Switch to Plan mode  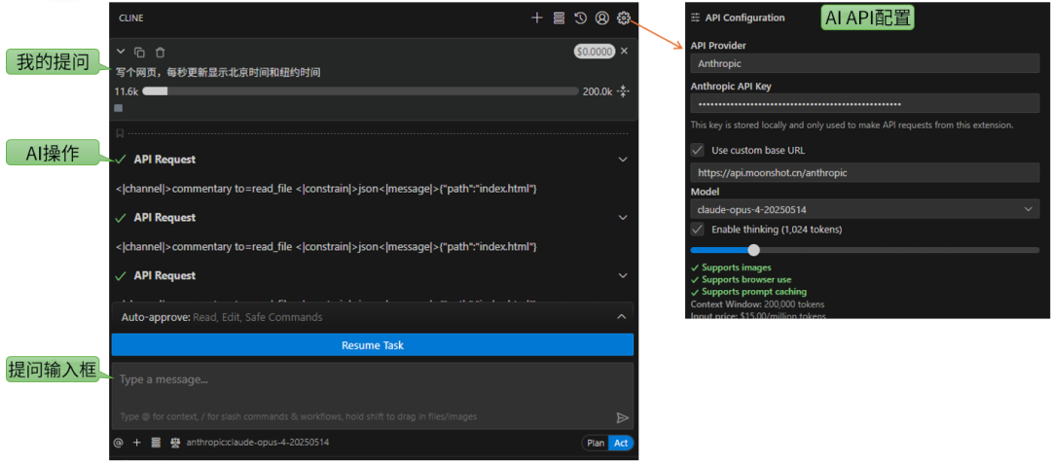pyautogui.click(x=596, y=443)
